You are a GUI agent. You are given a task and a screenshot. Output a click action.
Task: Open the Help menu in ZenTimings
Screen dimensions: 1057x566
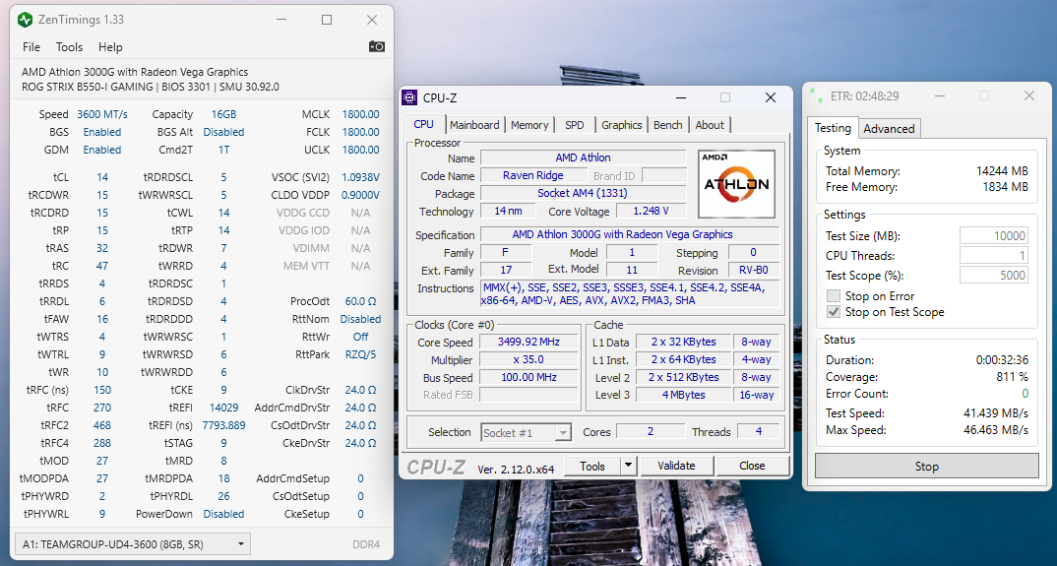(x=110, y=47)
